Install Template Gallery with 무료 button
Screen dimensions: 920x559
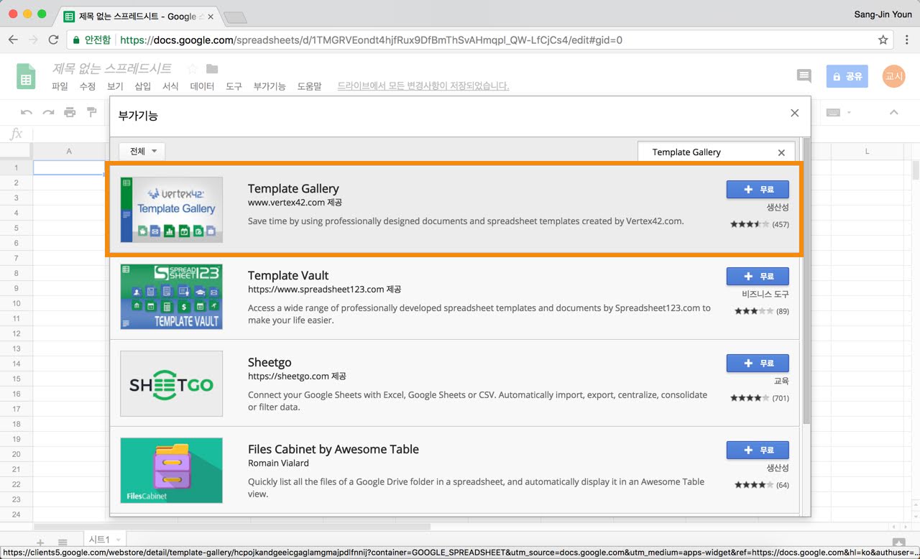point(758,189)
